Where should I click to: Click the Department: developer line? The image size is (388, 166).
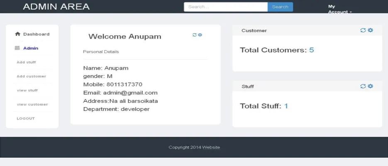tap(116, 109)
